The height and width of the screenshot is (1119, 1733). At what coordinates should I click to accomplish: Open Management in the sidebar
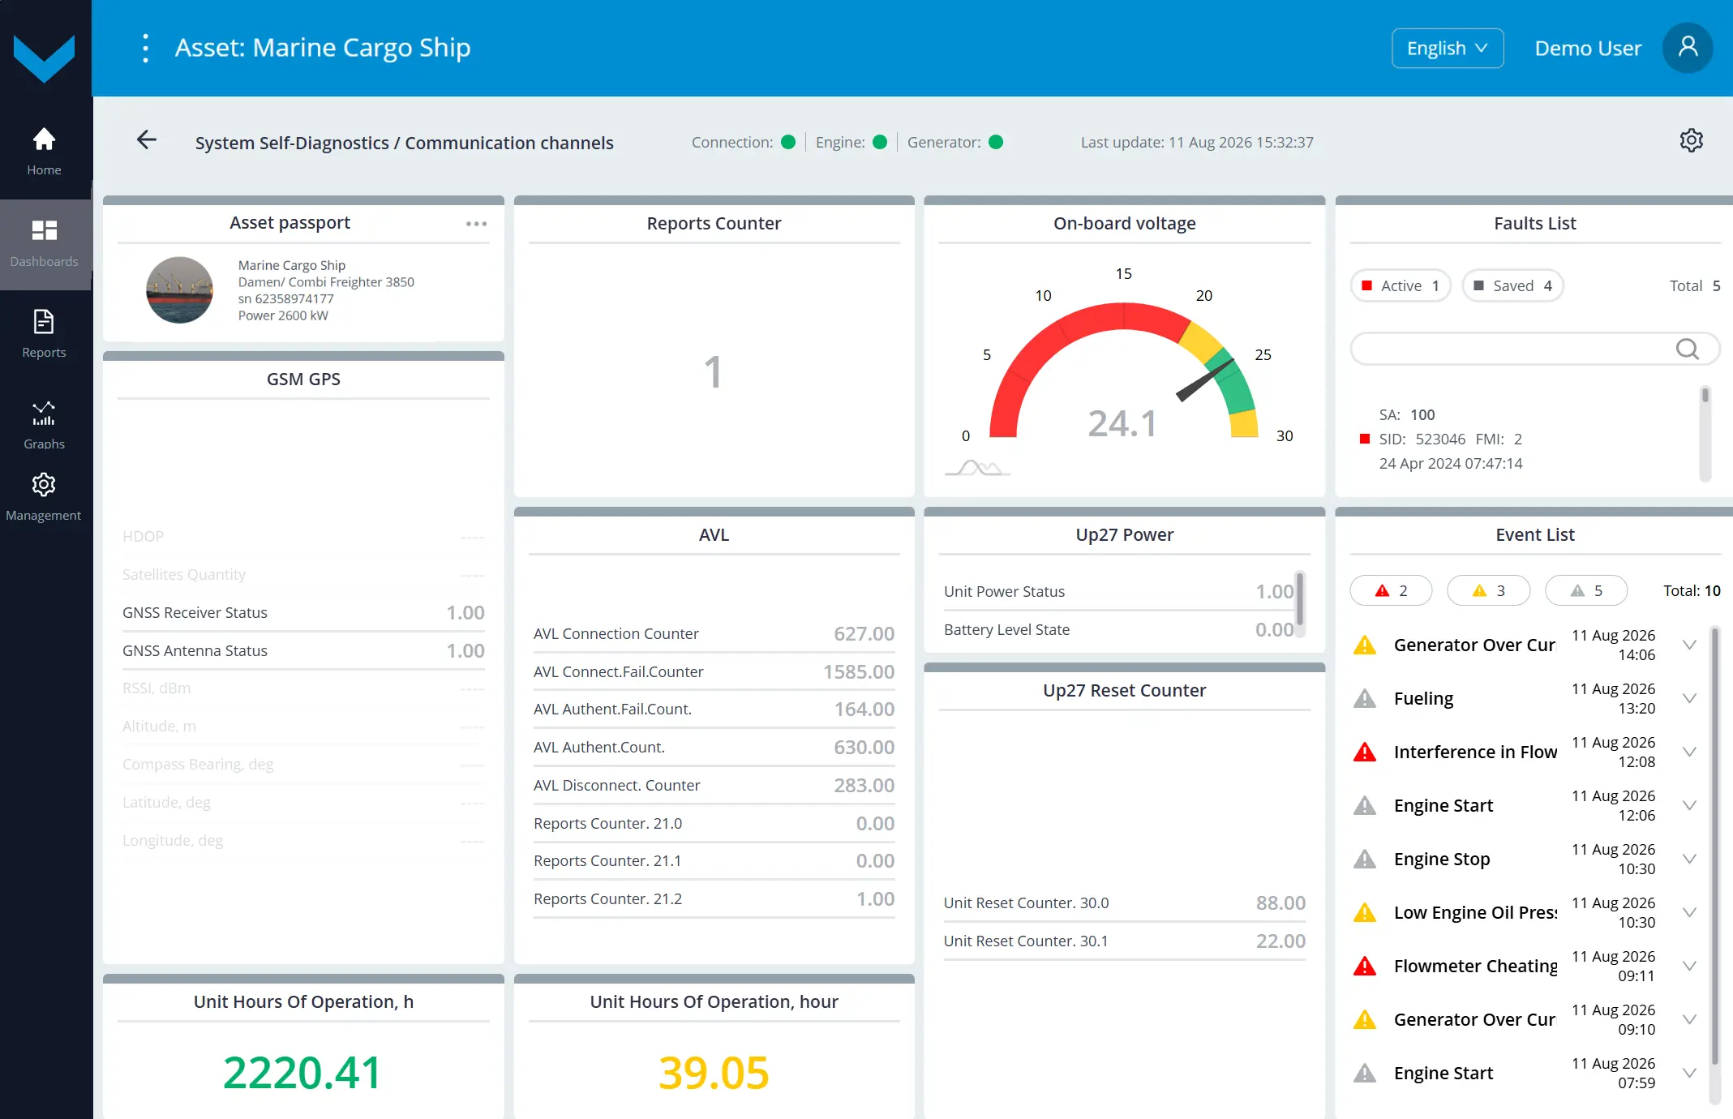point(44,497)
